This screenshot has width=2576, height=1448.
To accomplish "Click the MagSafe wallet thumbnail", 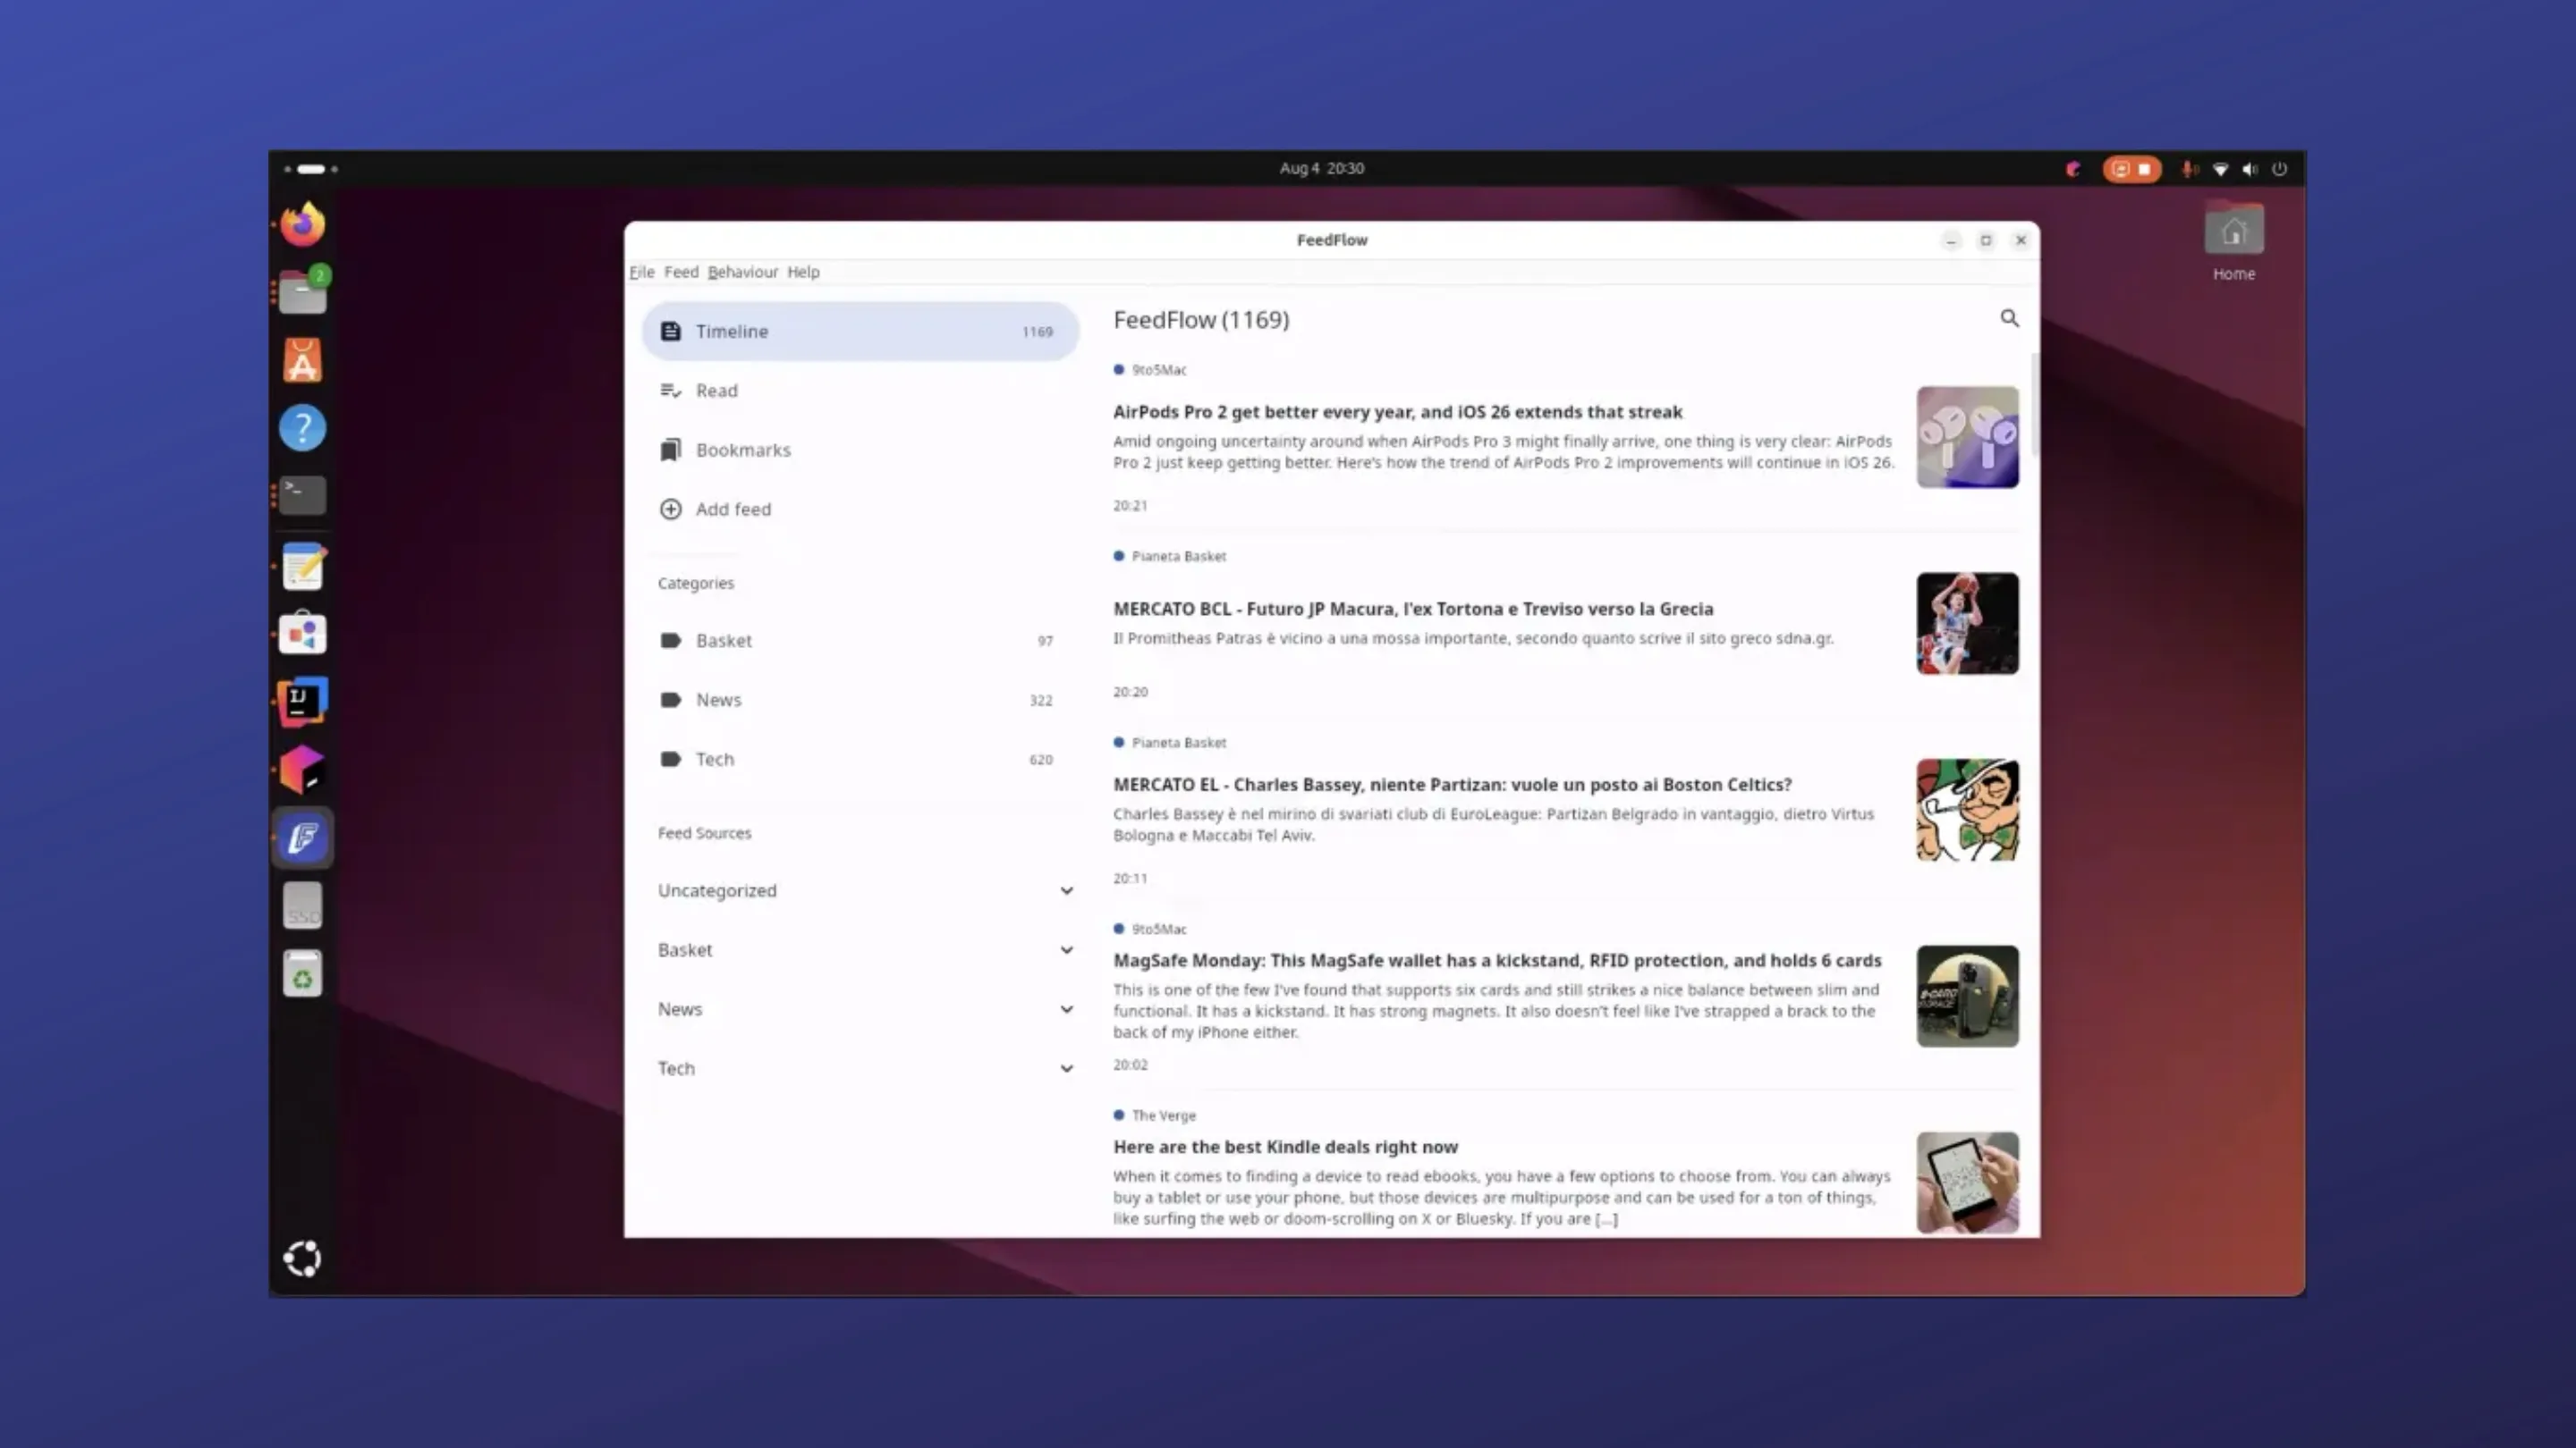I will pyautogui.click(x=1967, y=997).
